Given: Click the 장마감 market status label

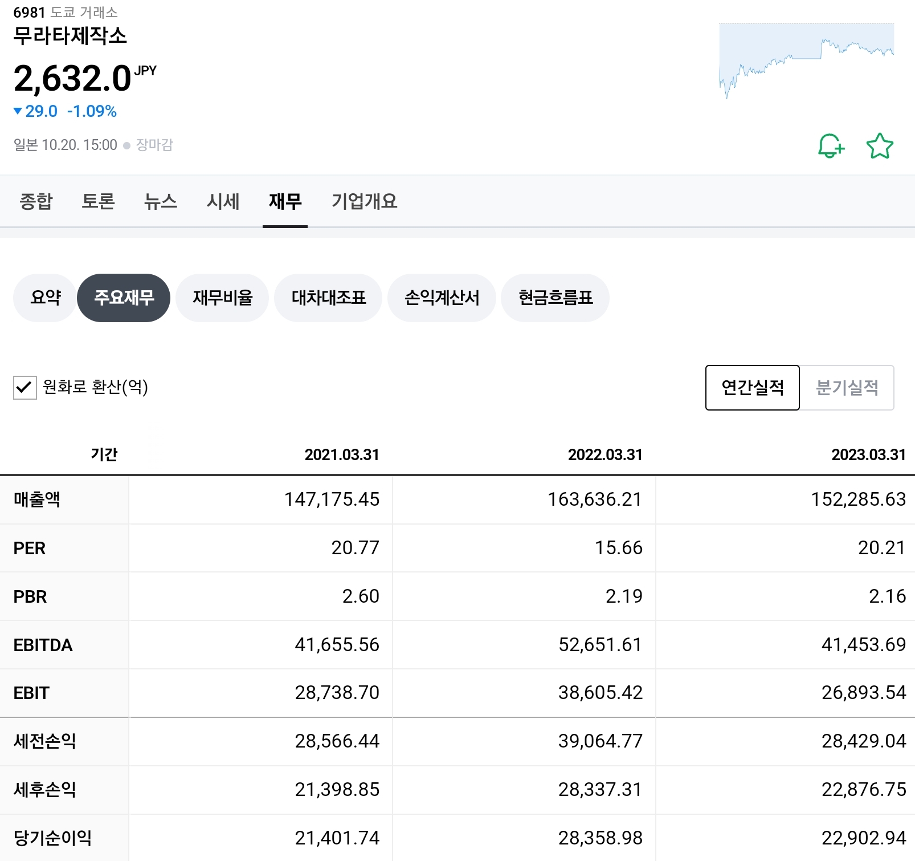Looking at the screenshot, I should pos(154,145).
